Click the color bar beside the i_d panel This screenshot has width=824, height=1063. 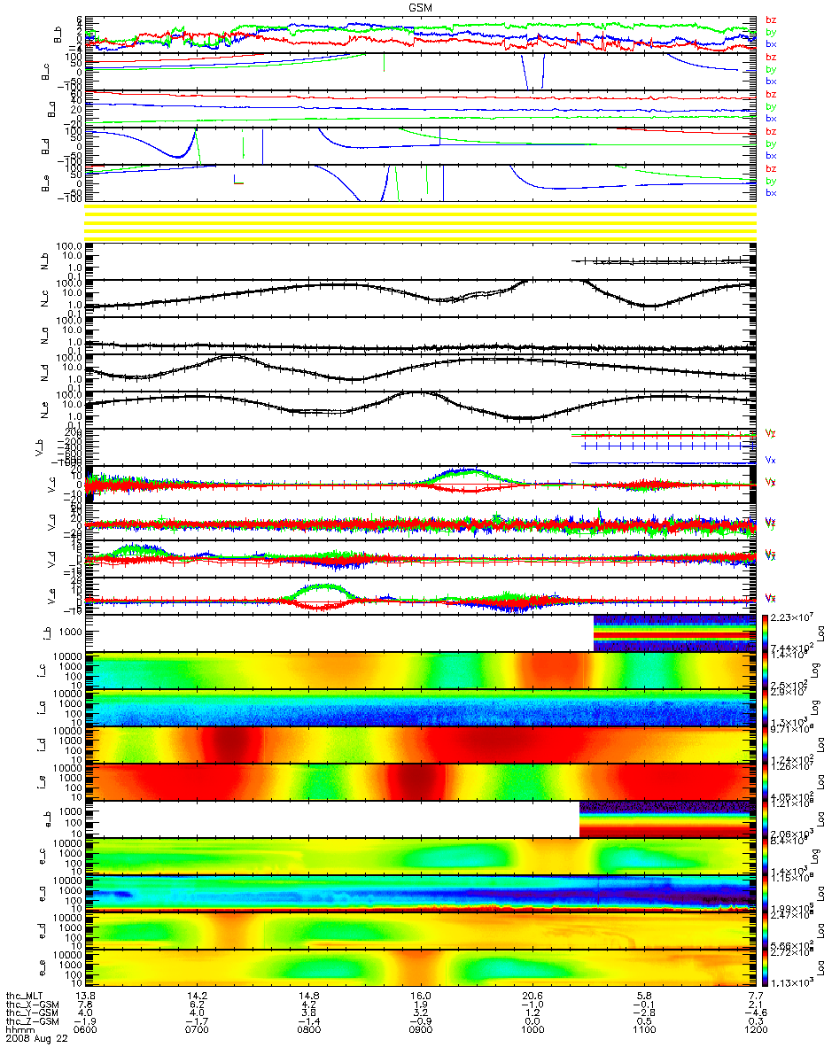point(763,745)
